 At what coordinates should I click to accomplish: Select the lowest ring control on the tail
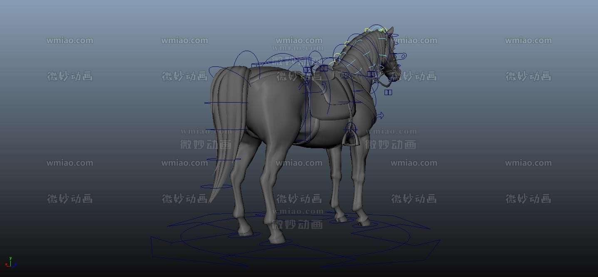point(216,186)
